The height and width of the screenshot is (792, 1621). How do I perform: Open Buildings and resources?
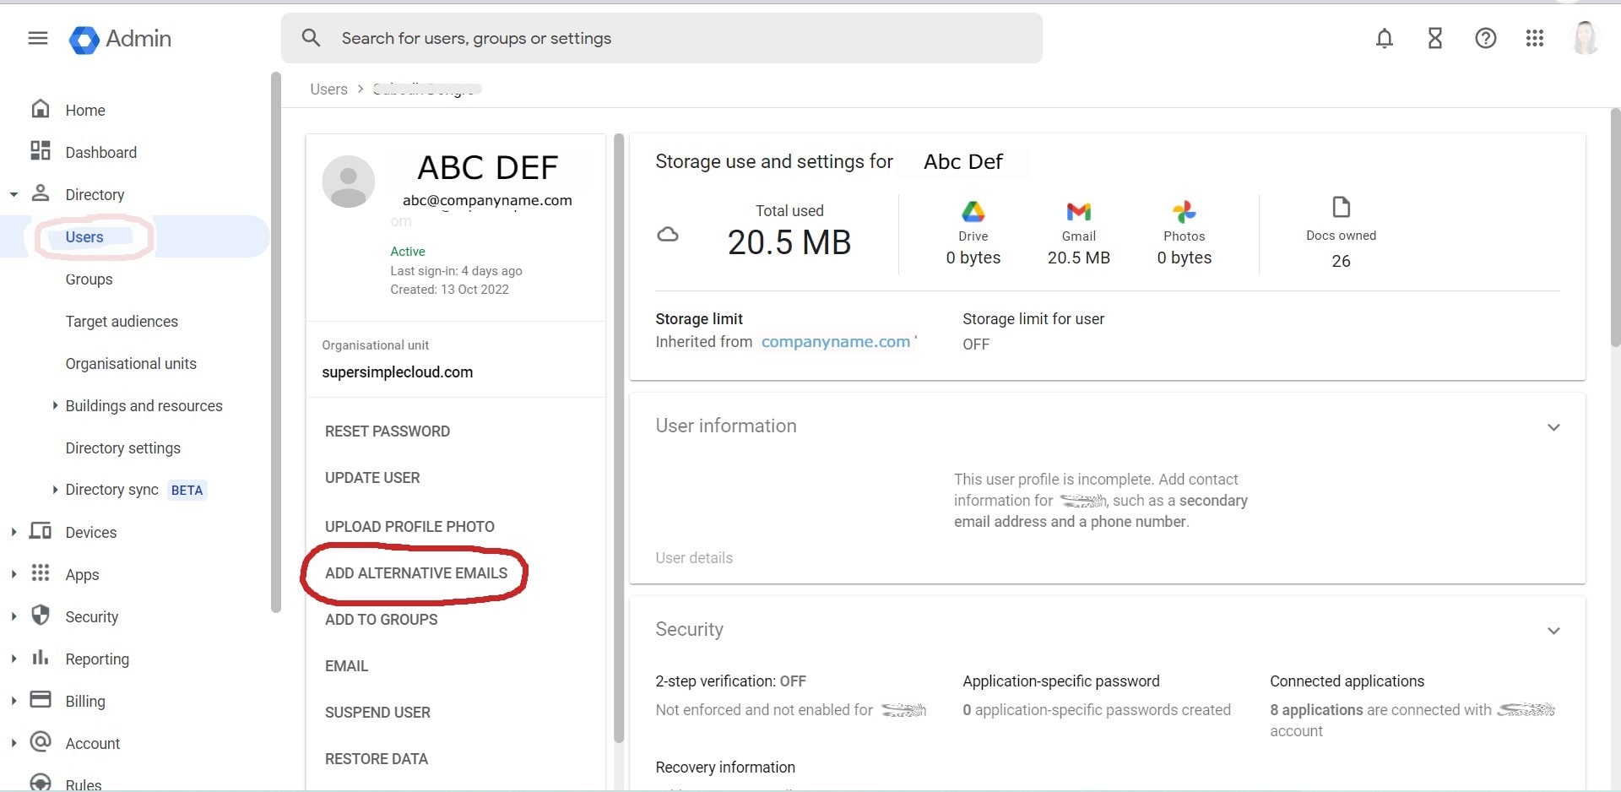click(x=144, y=405)
